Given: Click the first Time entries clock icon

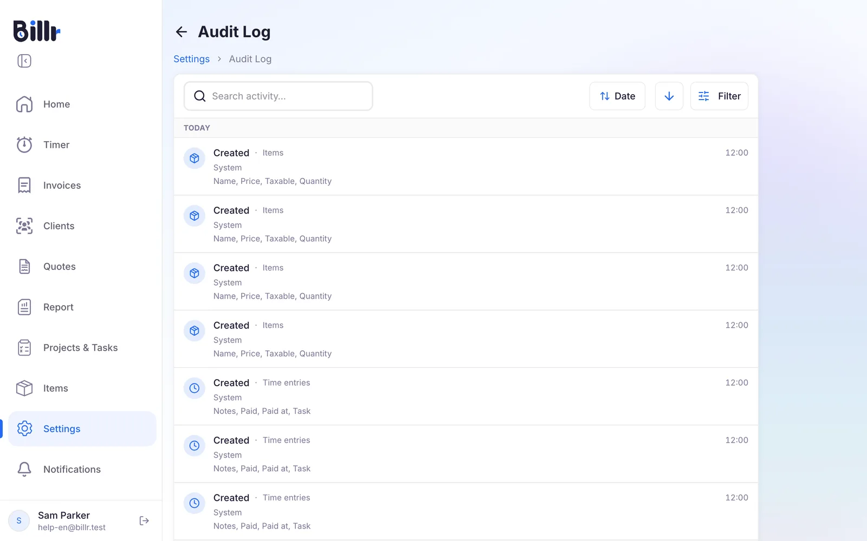Looking at the screenshot, I should pos(195,388).
